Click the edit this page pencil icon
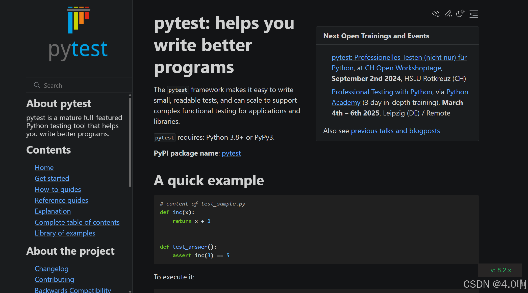This screenshot has height=293, width=528. [448, 14]
